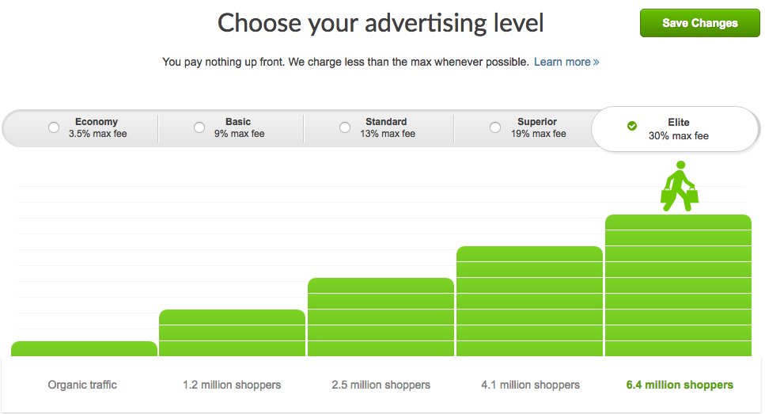The image size is (765, 414).
Task: Click the green bar above 1.2 million shoppers
Action: [233, 333]
